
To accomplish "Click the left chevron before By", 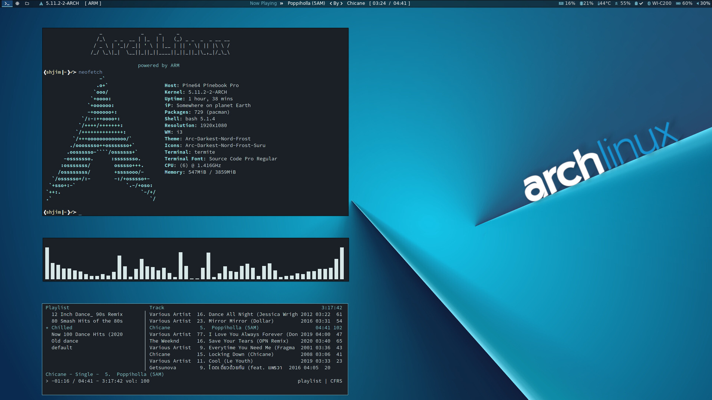I will [x=331, y=3].
